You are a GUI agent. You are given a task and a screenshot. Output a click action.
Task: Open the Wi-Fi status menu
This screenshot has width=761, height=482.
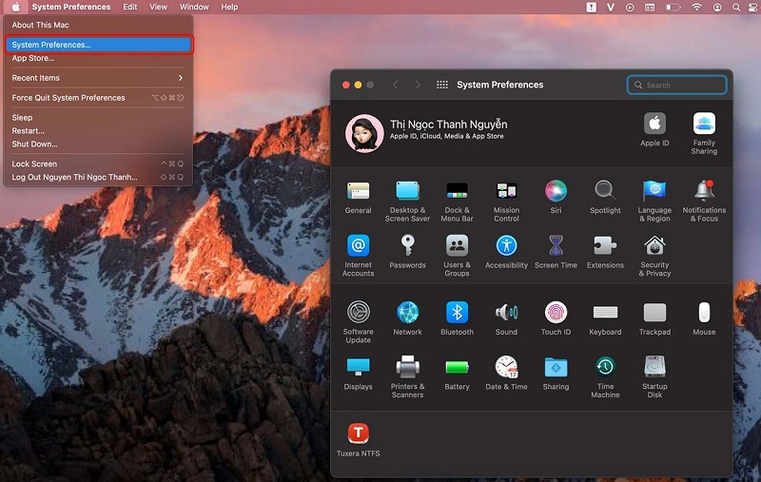[x=696, y=7]
